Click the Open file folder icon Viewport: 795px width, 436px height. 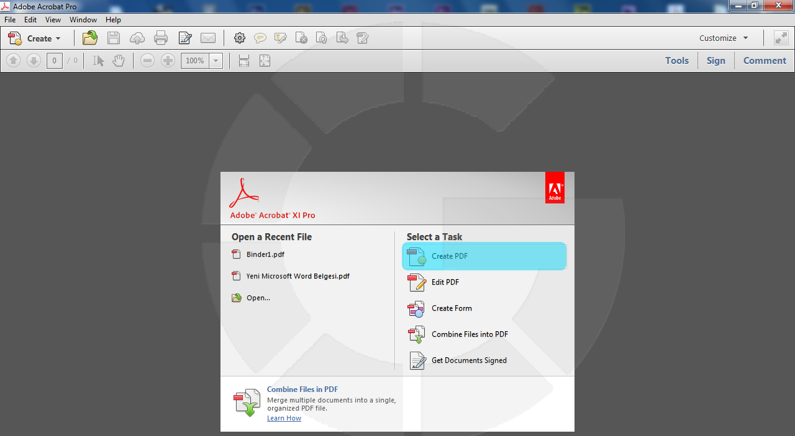click(90, 38)
